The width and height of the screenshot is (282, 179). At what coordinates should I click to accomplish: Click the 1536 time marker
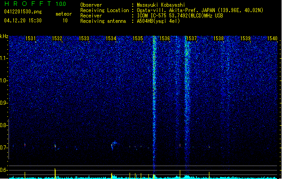click(165, 38)
